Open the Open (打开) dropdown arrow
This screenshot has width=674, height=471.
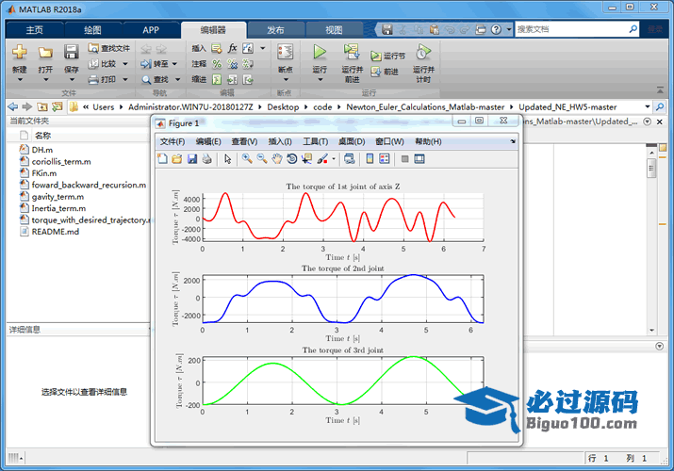point(45,80)
